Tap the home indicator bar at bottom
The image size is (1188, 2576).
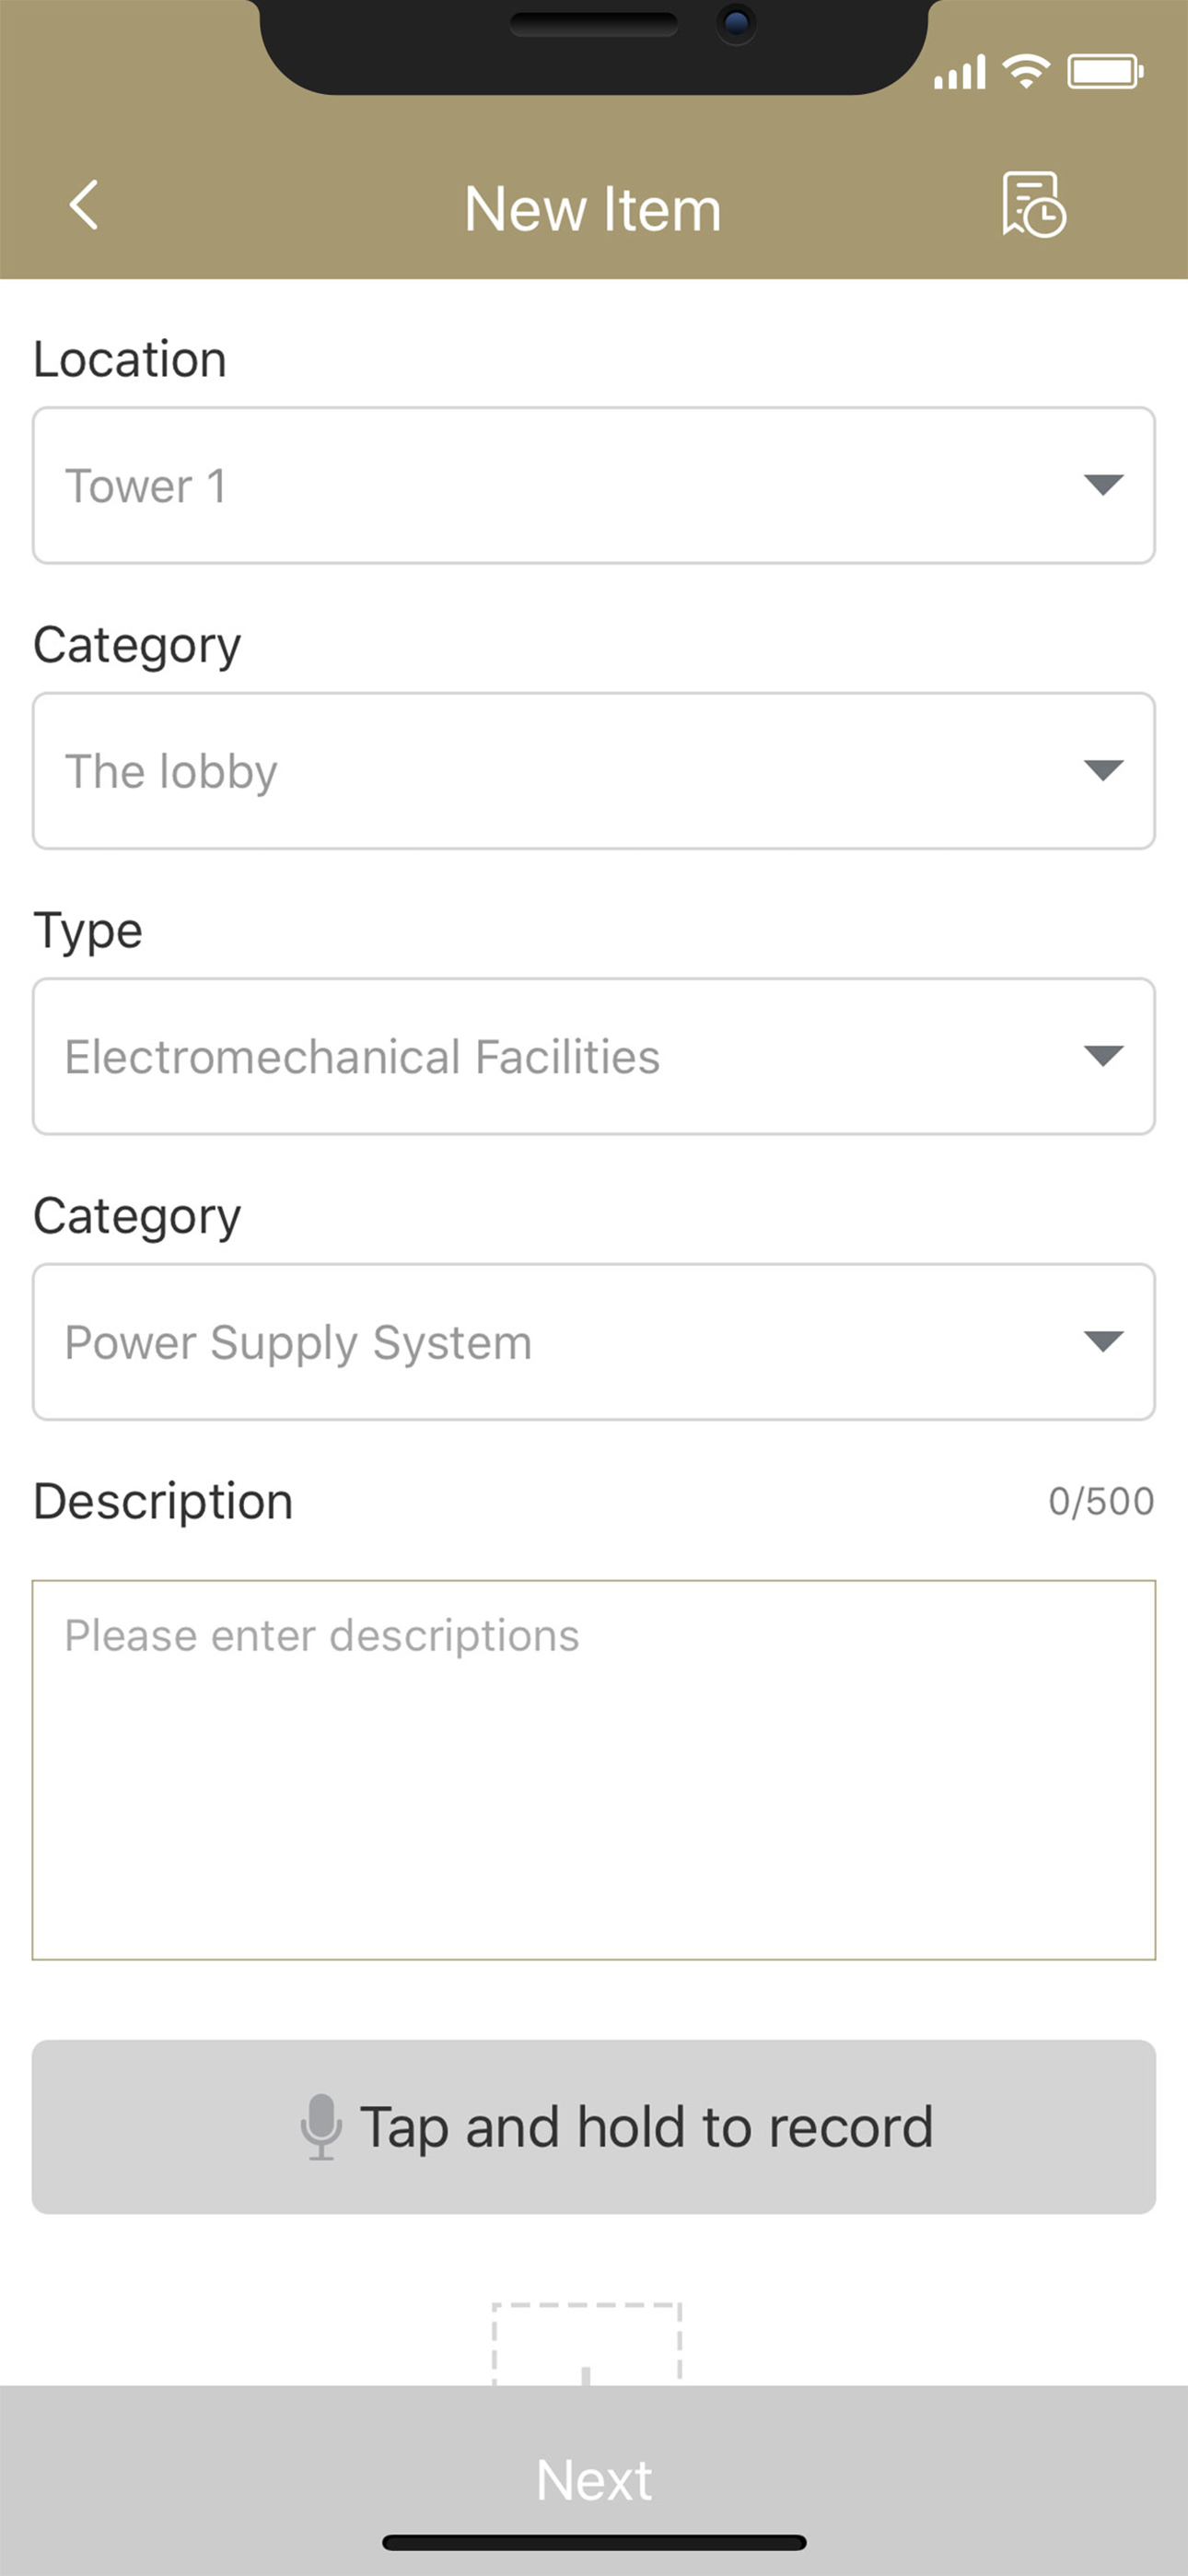pyautogui.click(x=594, y=2543)
